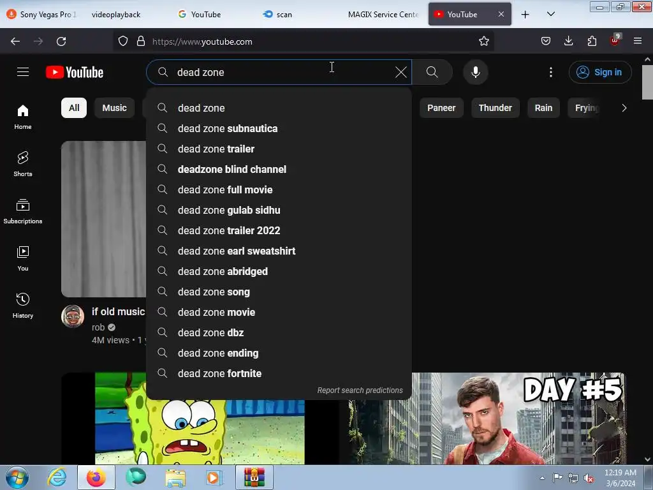Viewport: 653px width, 490px height.
Task: Open a new browser tab
Action: click(525, 15)
